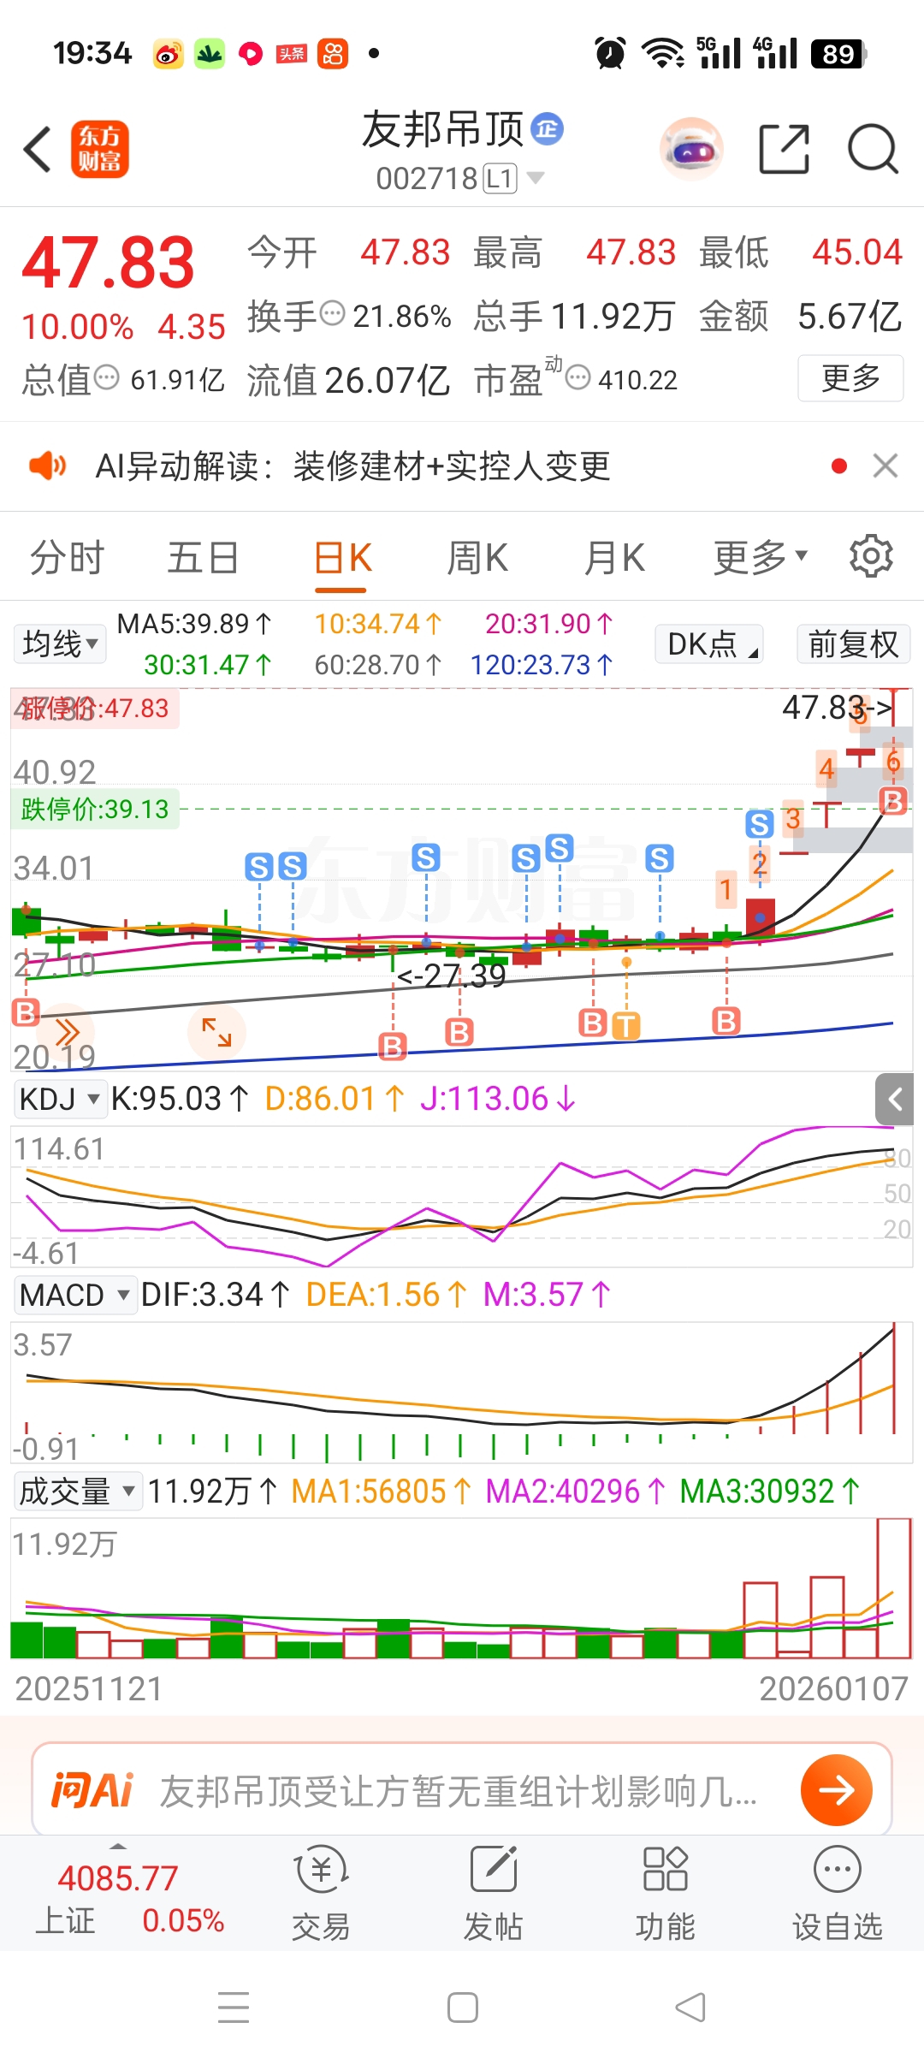Open the AI异动解读 news text
Image resolution: width=924 pixels, height=2064 pixels.
tap(352, 466)
